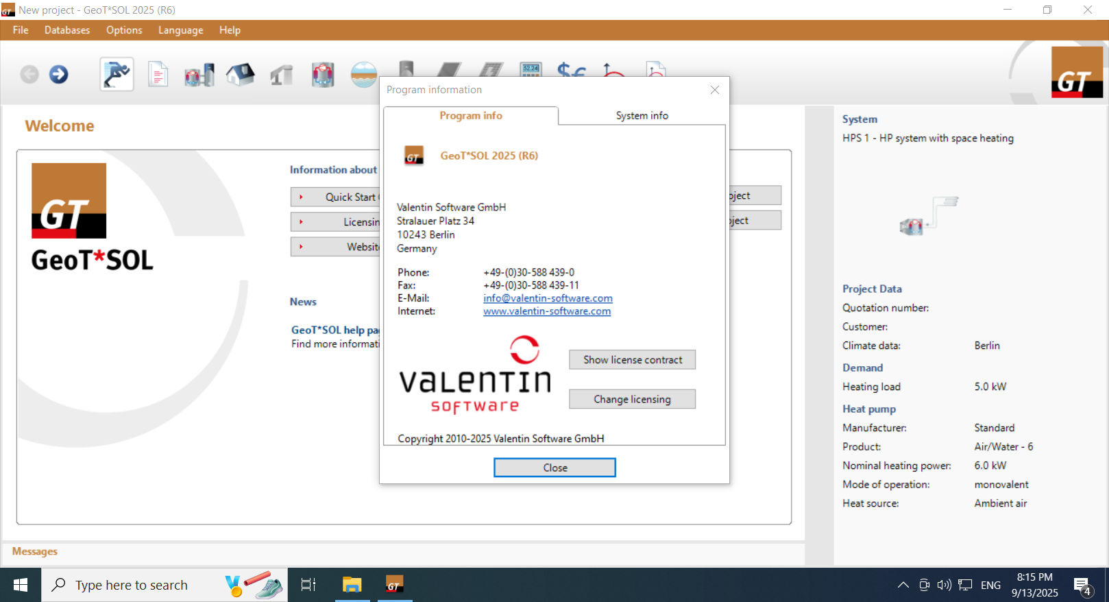Click the system schematic thumbnail in sidebar
Image resolution: width=1109 pixels, height=602 pixels.
pyautogui.click(x=929, y=215)
